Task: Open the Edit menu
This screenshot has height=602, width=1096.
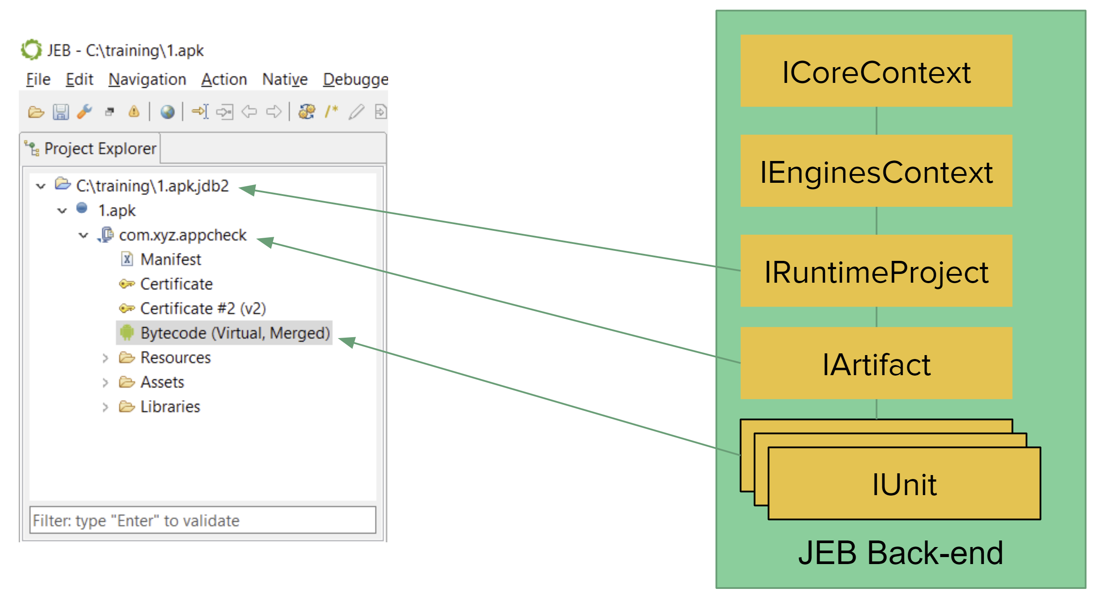Action: point(79,79)
